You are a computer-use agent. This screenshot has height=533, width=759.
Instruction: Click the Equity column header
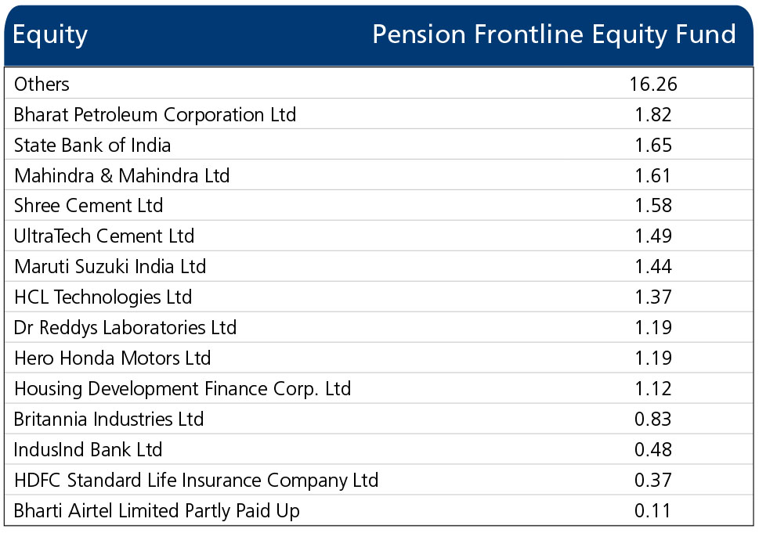[x=50, y=35]
